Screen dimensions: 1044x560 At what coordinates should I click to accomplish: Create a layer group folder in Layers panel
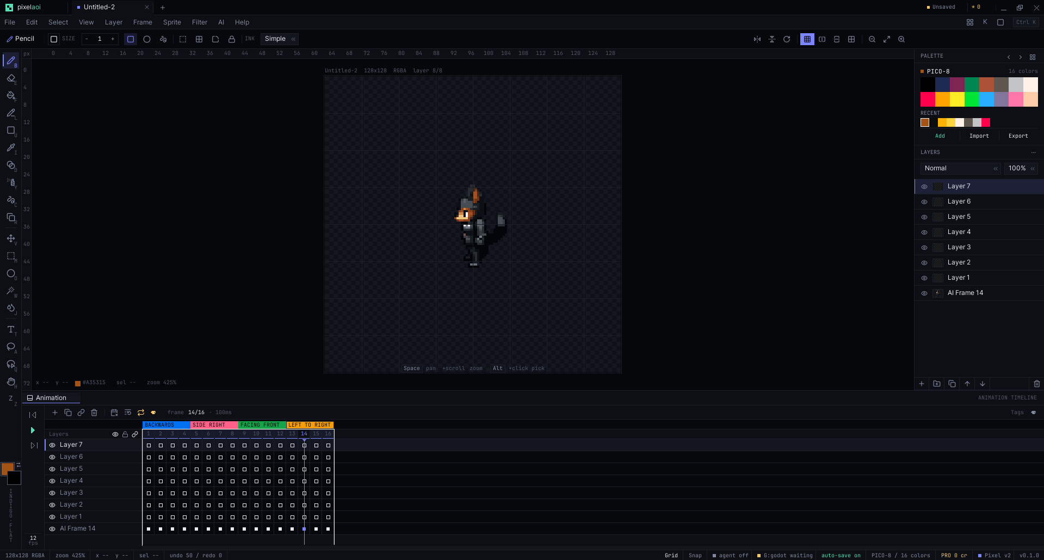pos(937,384)
